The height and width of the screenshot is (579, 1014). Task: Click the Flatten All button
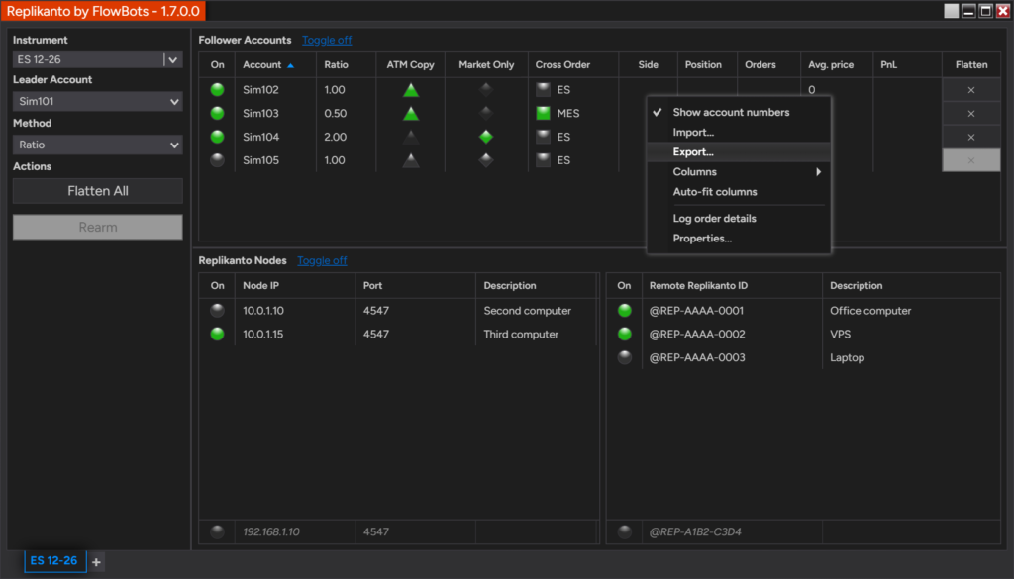[x=98, y=191]
